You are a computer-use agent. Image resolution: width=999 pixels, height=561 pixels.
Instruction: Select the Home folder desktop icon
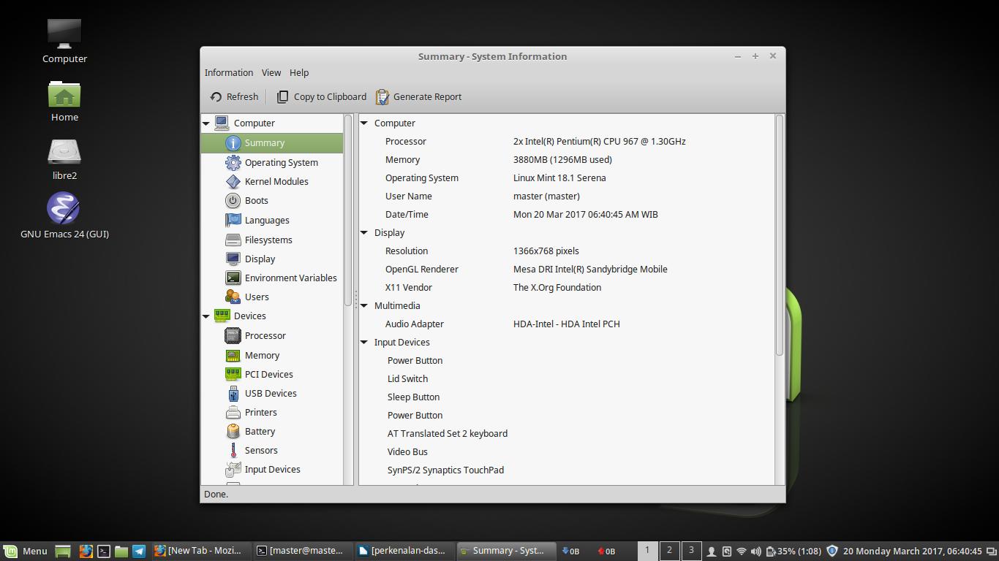click(x=64, y=101)
